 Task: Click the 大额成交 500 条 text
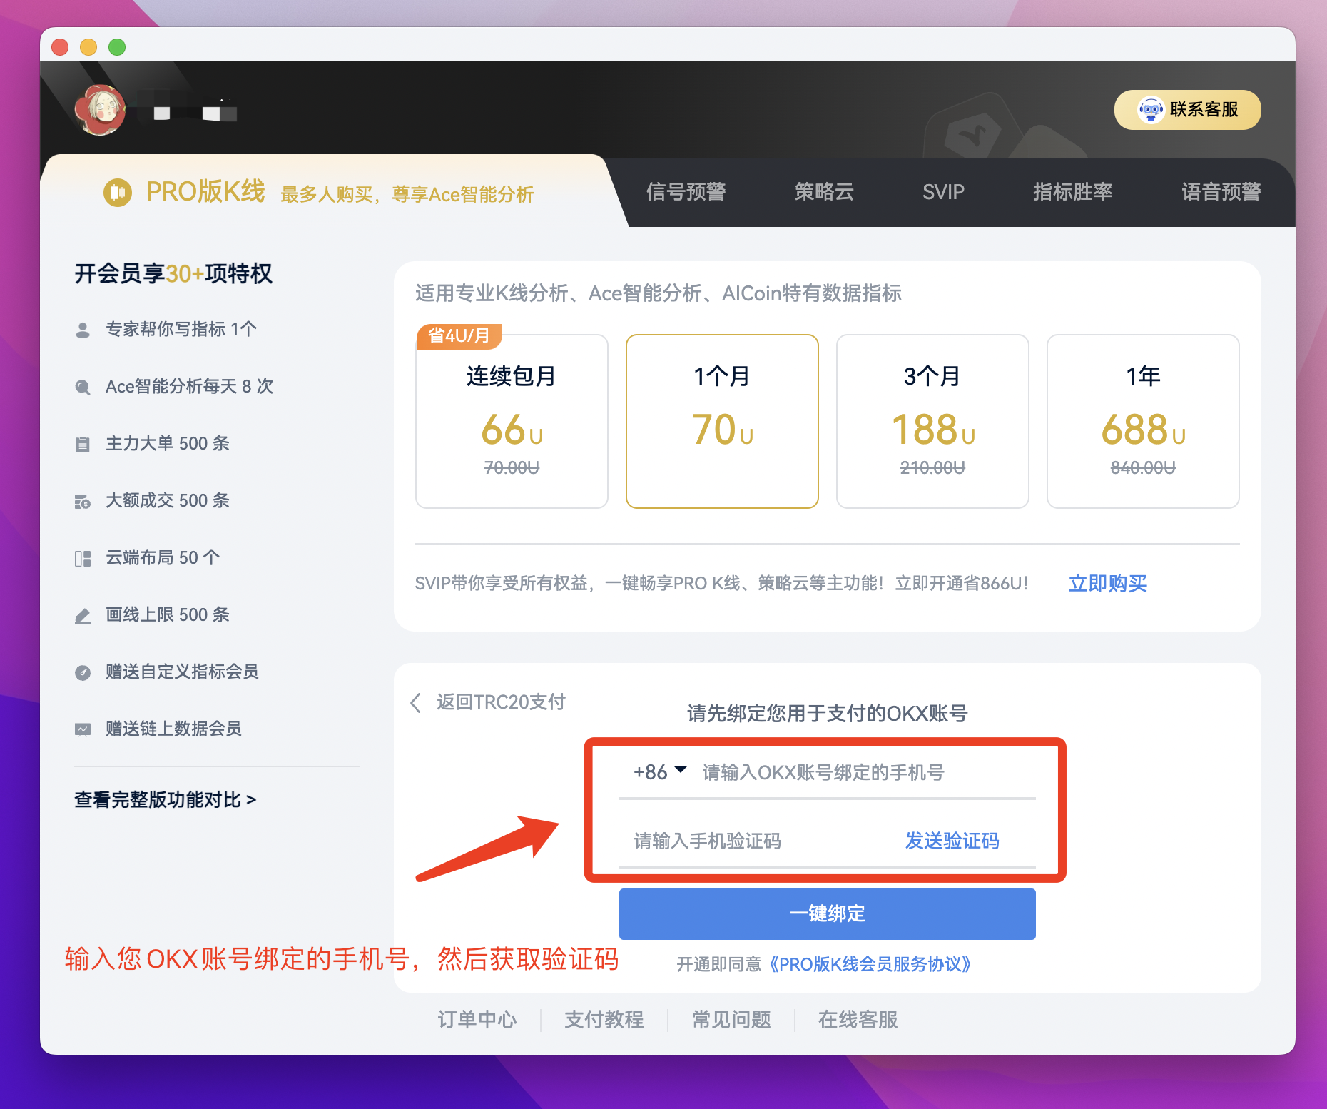pyautogui.click(x=168, y=500)
